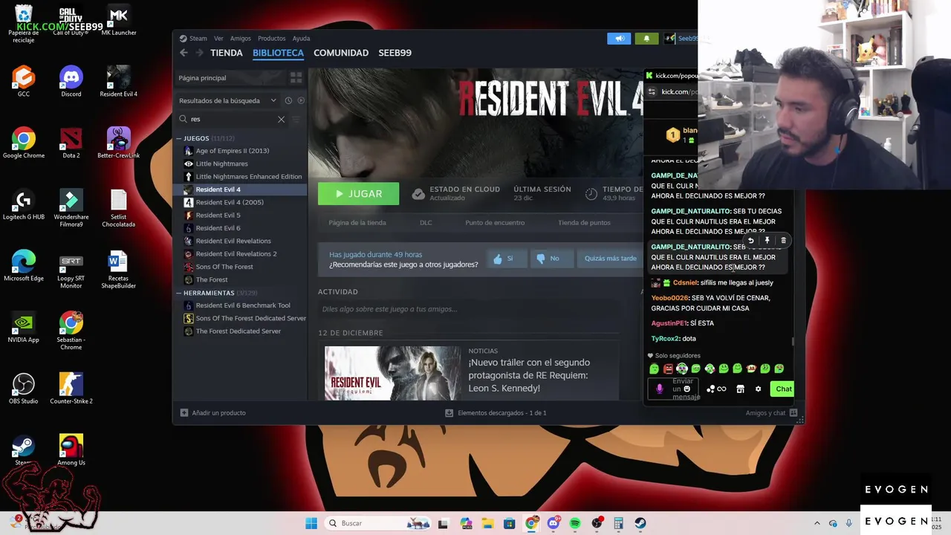Image resolution: width=951 pixels, height=535 pixels.
Task: Sort library by recent activity clock icon
Action: coord(288,100)
